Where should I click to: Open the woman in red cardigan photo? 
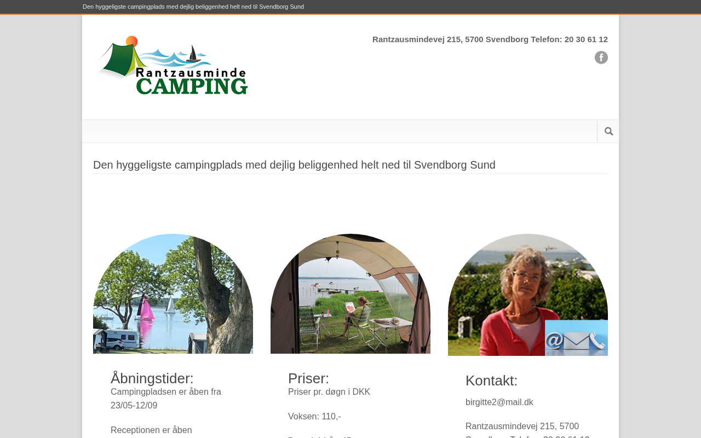[528, 295]
